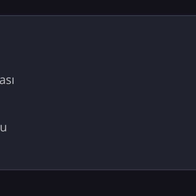This screenshot has height=196, width=196.
Task: Click the text ending in "u"
Action: pos(3,128)
